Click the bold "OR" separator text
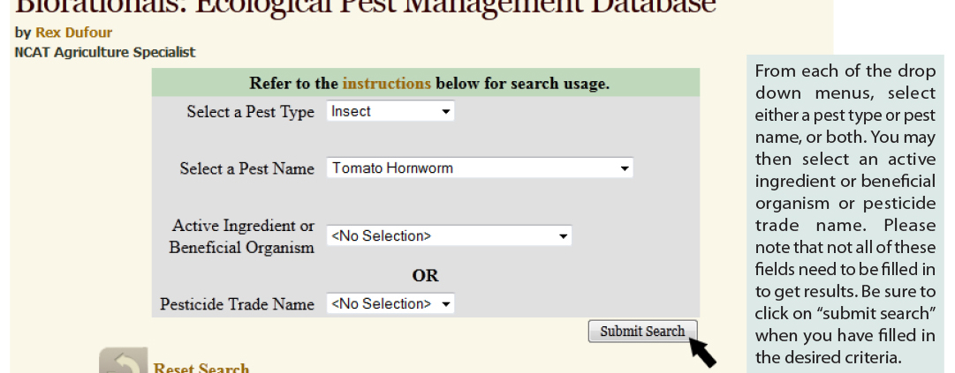 coord(425,275)
